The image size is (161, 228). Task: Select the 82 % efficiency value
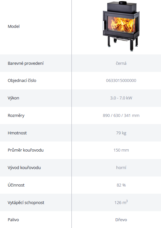(x=121, y=185)
